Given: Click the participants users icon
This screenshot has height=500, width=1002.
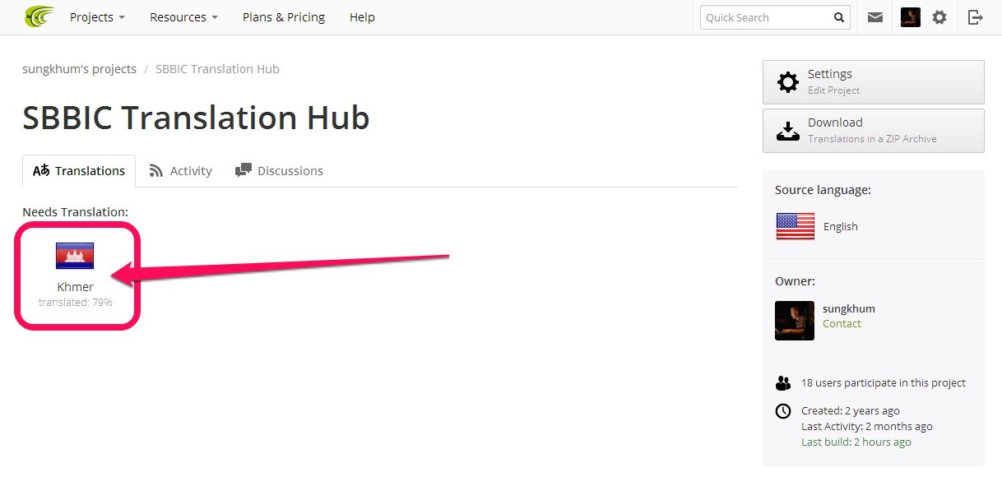Looking at the screenshot, I should pyautogui.click(x=783, y=383).
